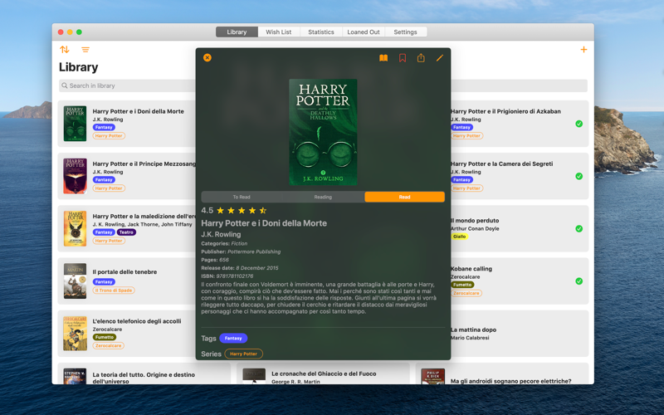Open the Wish List tab
Screen dimensions: 664x415
click(279, 32)
